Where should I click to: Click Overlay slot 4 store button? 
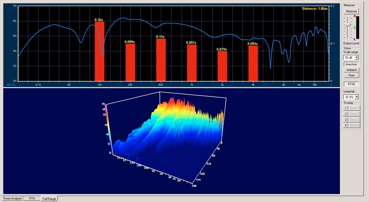[x=345, y=125]
